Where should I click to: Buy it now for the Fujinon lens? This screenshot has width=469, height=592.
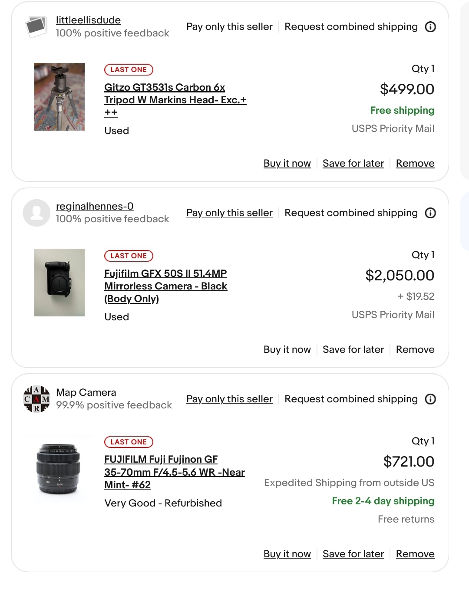tap(287, 554)
